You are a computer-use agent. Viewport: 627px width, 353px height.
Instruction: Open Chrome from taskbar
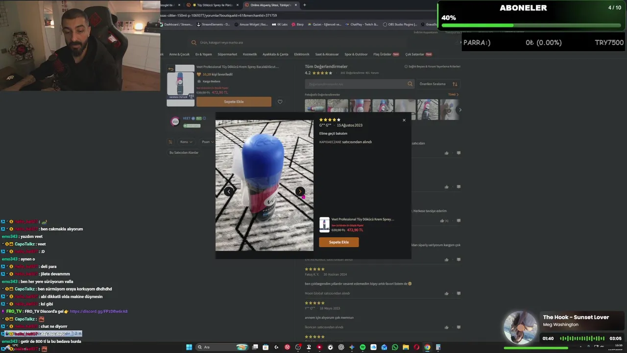[x=427, y=347]
